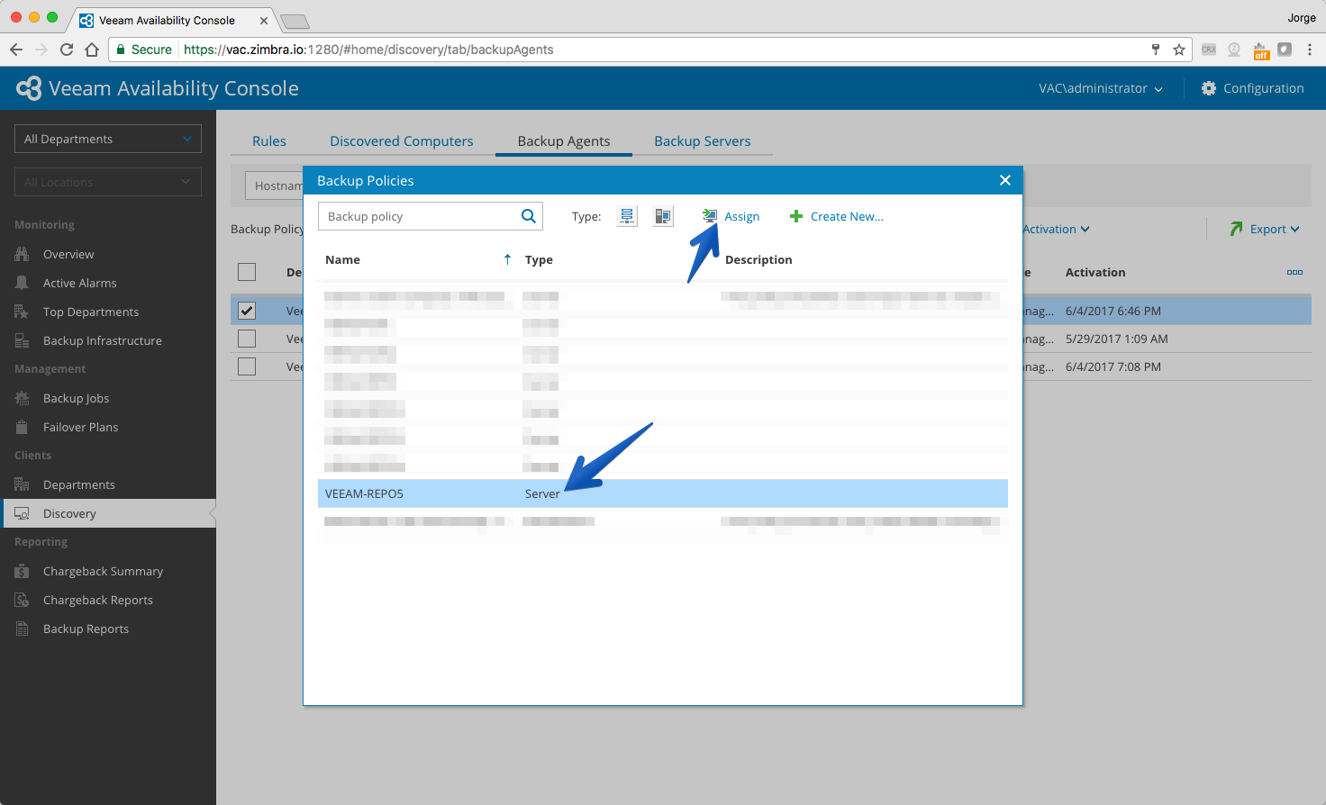Close the Backup Policies dialog
This screenshot has width=1326, height=805.
click(x=1005, y=180)
